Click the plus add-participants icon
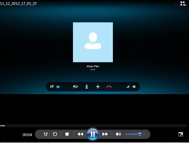Image resolution: width=189 pixels, height=143 pixels. 98,87
